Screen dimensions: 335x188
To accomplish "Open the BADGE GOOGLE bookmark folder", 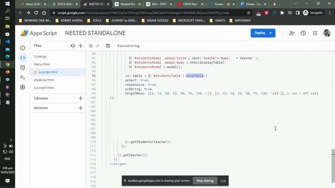I will click(155, 20).
